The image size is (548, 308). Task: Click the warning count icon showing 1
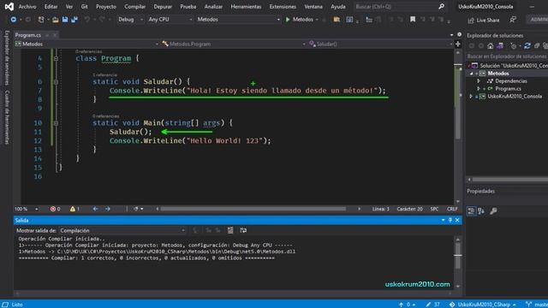click(x=72, y=209)
